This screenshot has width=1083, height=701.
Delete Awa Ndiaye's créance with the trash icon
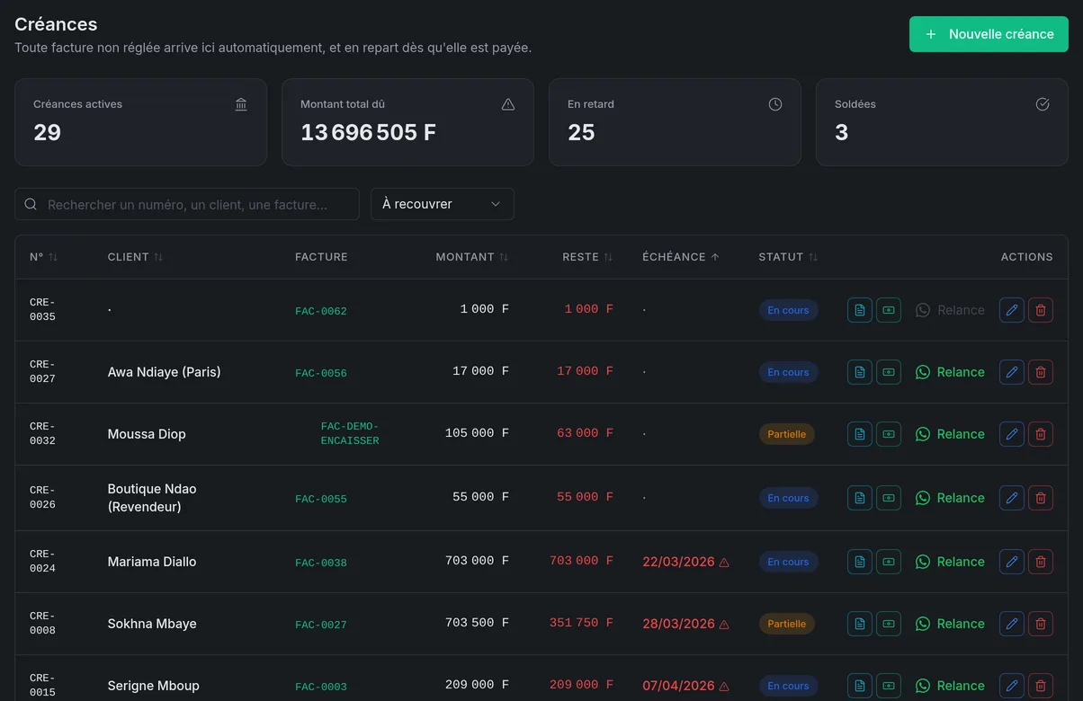coord(1041,372)
